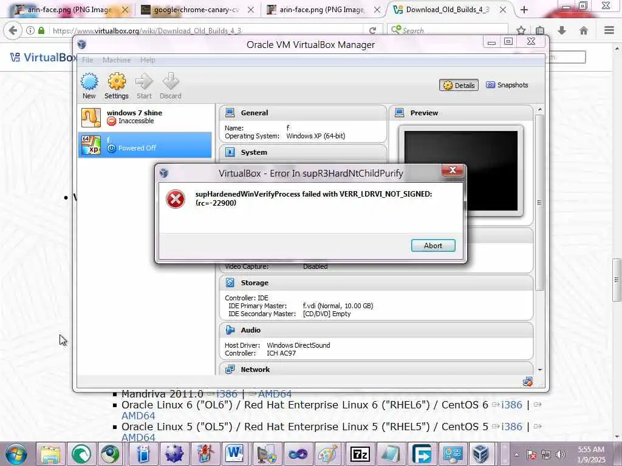The image size is (622, 466).
Task: Click the red error icon in dialog
Action: click(x=176, y=199)
